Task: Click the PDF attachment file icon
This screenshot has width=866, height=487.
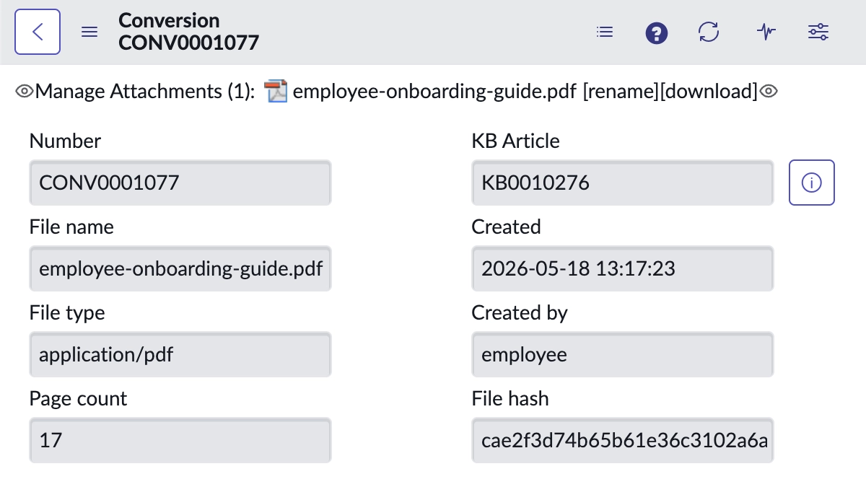Action: tap(276, 92)
